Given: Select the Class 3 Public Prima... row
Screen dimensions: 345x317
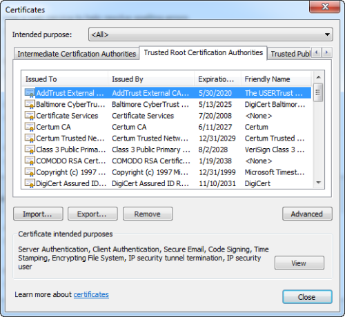Looking at the screenshot, I should pos(168,150).
